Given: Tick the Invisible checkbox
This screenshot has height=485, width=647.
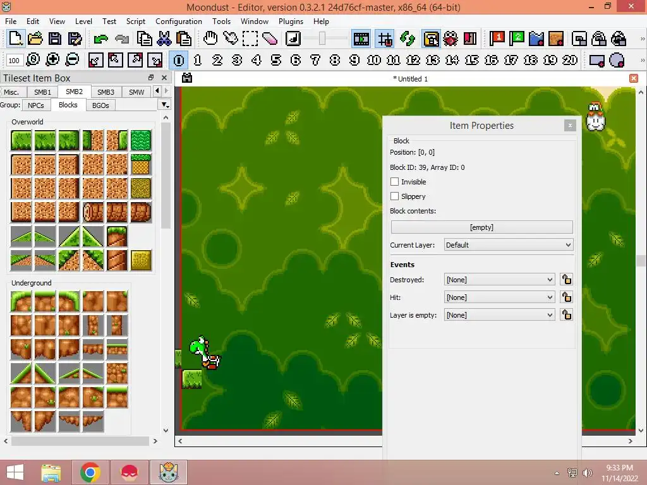Looking at the screenshot, I should pos(394,182).
